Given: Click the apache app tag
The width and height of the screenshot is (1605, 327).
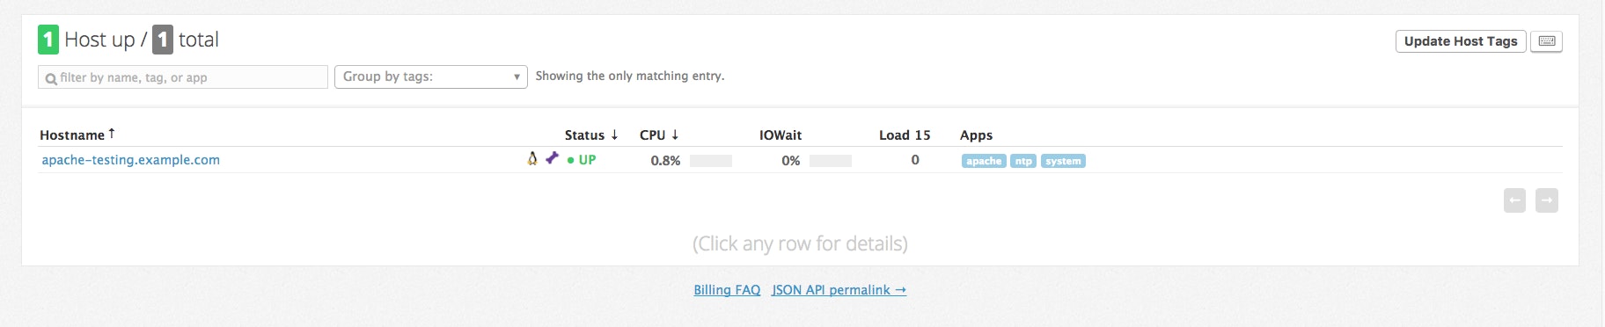Looking at the screenshot, I should click(x=984, y=161).
